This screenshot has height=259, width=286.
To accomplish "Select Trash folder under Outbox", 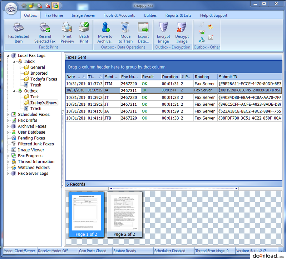I will (x=36, y=109).
